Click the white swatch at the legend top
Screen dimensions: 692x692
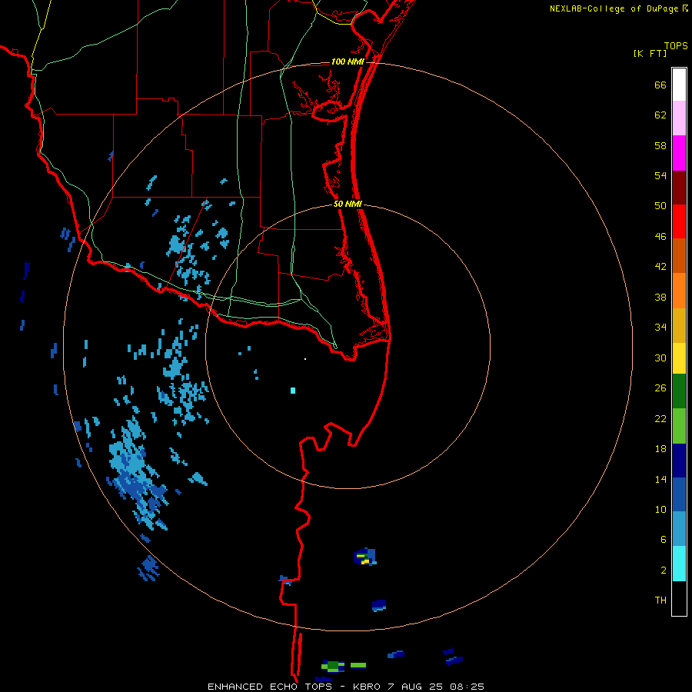[679, 85]
